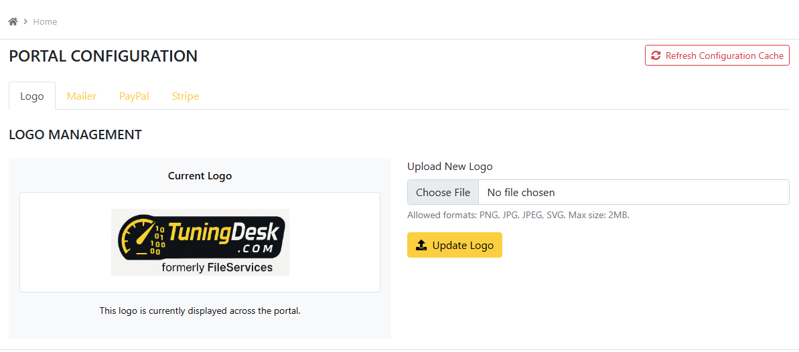
Task: Switch to the Mailer tab
Action: [x=82, y=96]
